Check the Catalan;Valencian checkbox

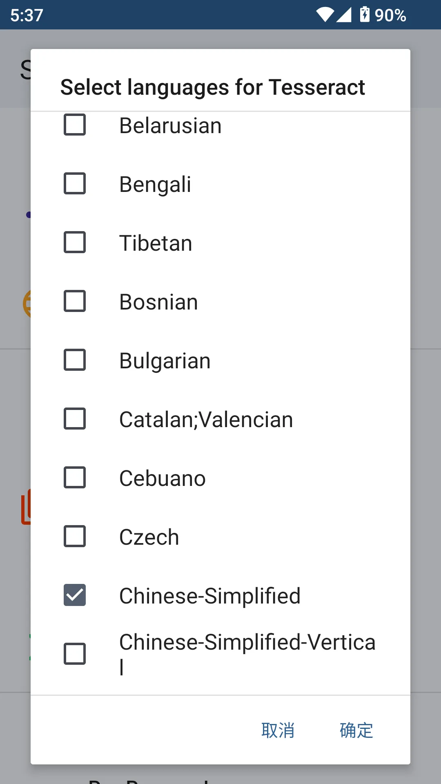[75, 419]
